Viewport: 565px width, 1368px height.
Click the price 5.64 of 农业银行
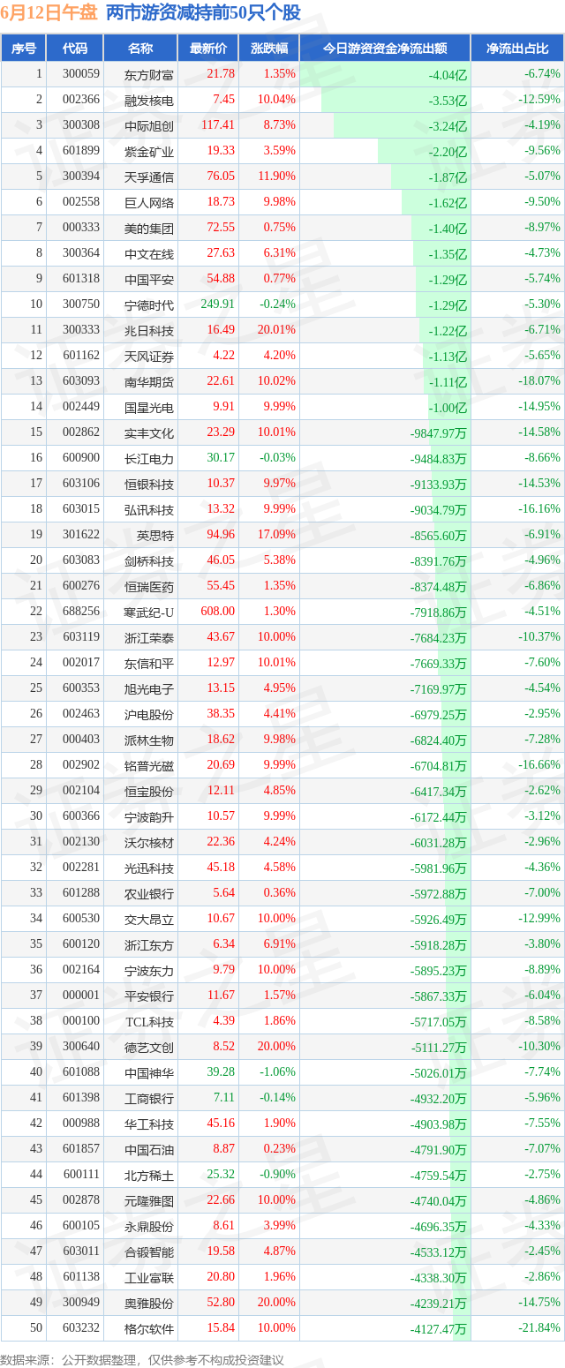pos(224,893)
